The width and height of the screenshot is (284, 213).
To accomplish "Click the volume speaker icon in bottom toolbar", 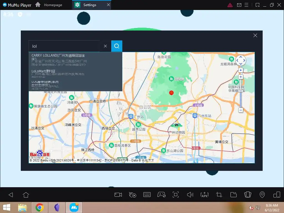I will (x=190, y=195).
